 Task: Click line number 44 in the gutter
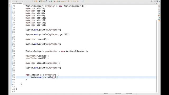point(13,89)
